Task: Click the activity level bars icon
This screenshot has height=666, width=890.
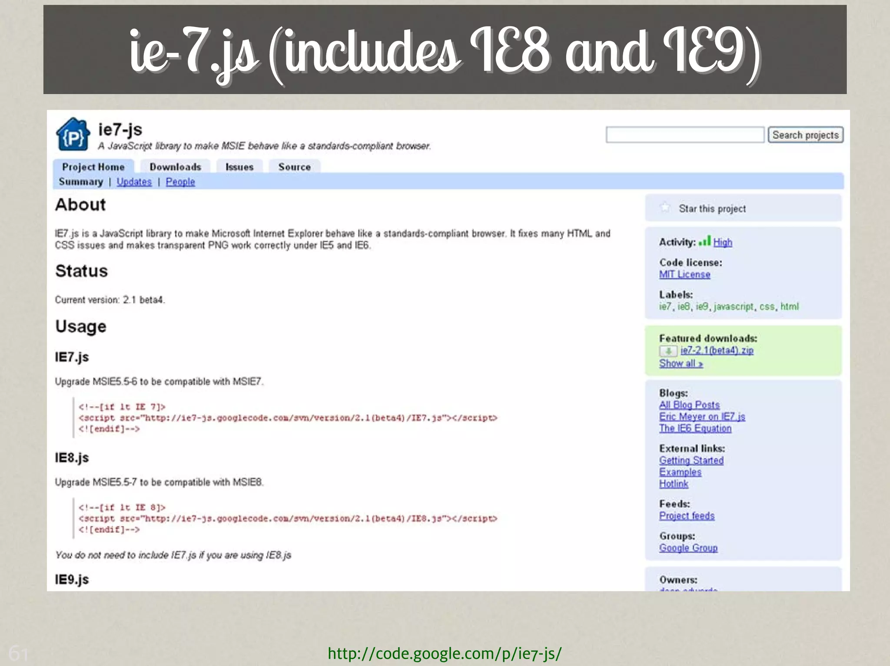Action: click(x=704, y=241)
